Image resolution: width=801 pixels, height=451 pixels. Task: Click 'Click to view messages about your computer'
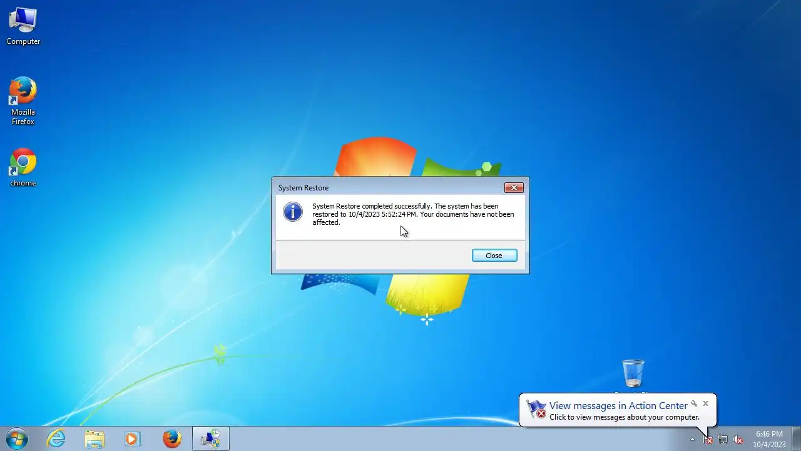coord(625,417)
